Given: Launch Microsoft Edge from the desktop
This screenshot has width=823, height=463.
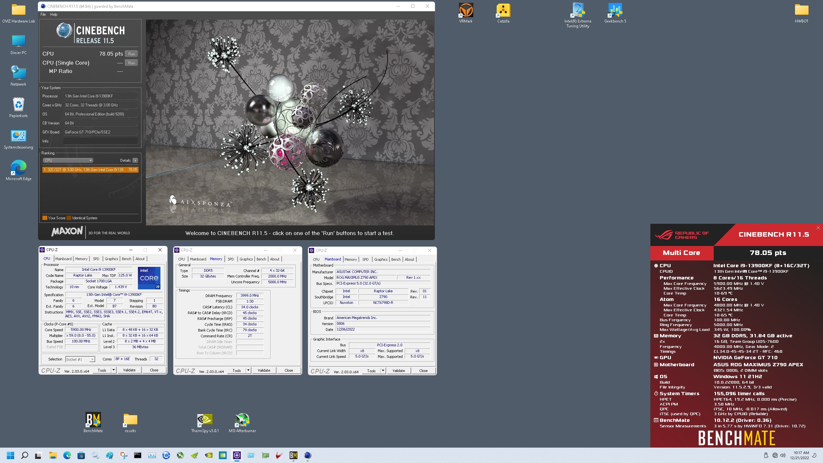Looking at the screenshot, I should (x=18, y=170).
